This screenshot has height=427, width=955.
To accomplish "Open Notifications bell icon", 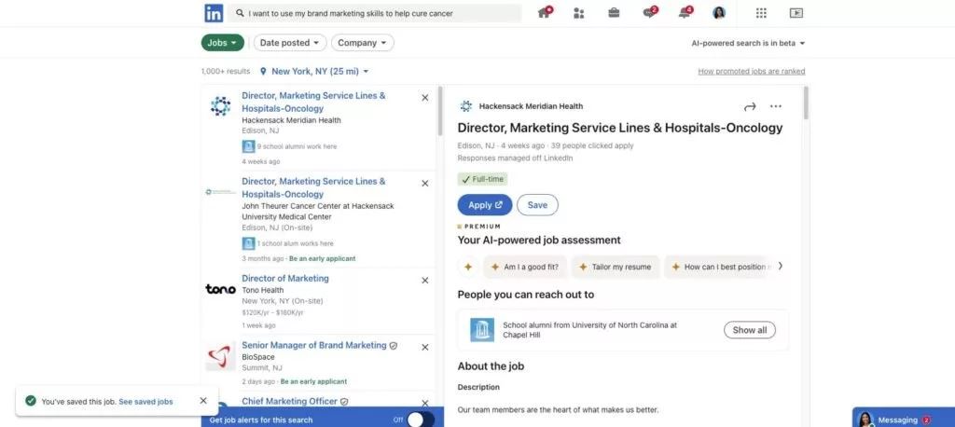I will pos(685,13).
